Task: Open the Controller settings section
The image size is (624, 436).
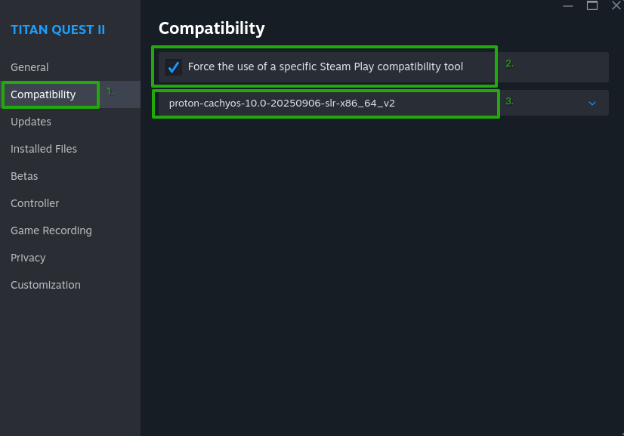Action: (x=34, y=203)
